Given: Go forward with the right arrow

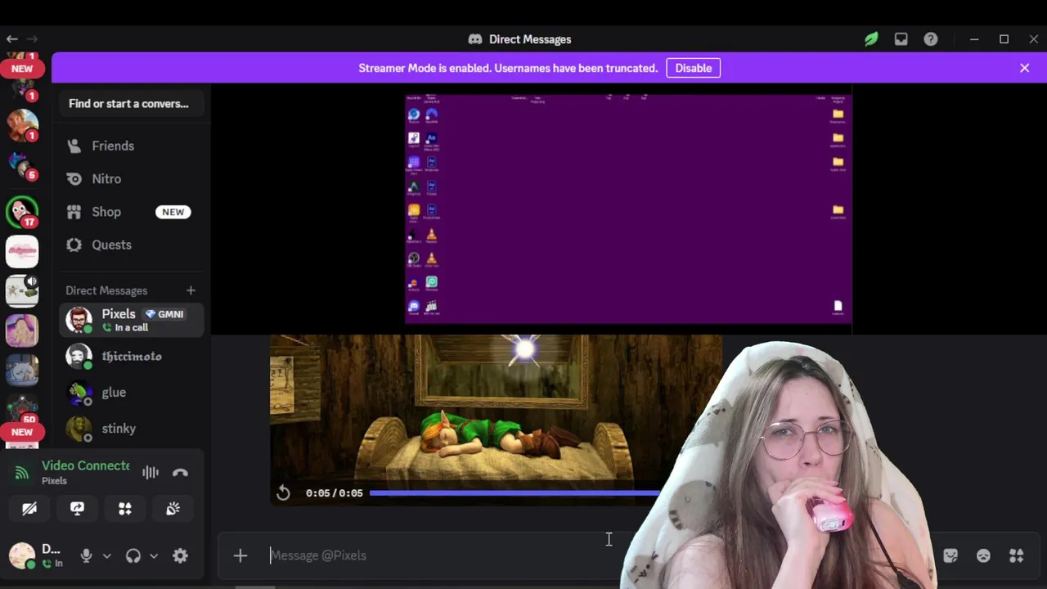Looking at the screenshot, I should [32, 38].
